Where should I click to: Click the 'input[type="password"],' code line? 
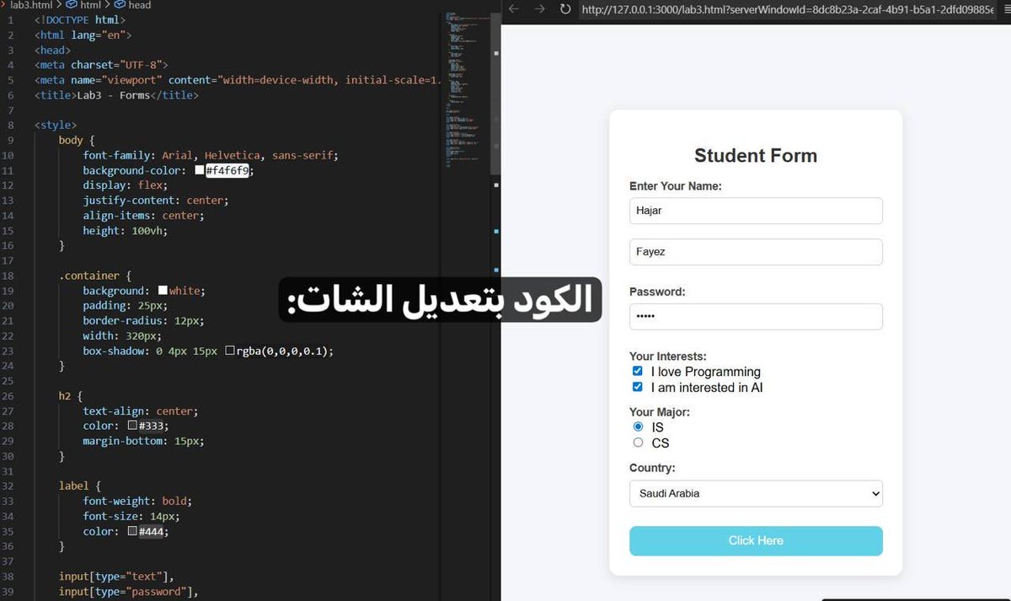click(129, 592)
